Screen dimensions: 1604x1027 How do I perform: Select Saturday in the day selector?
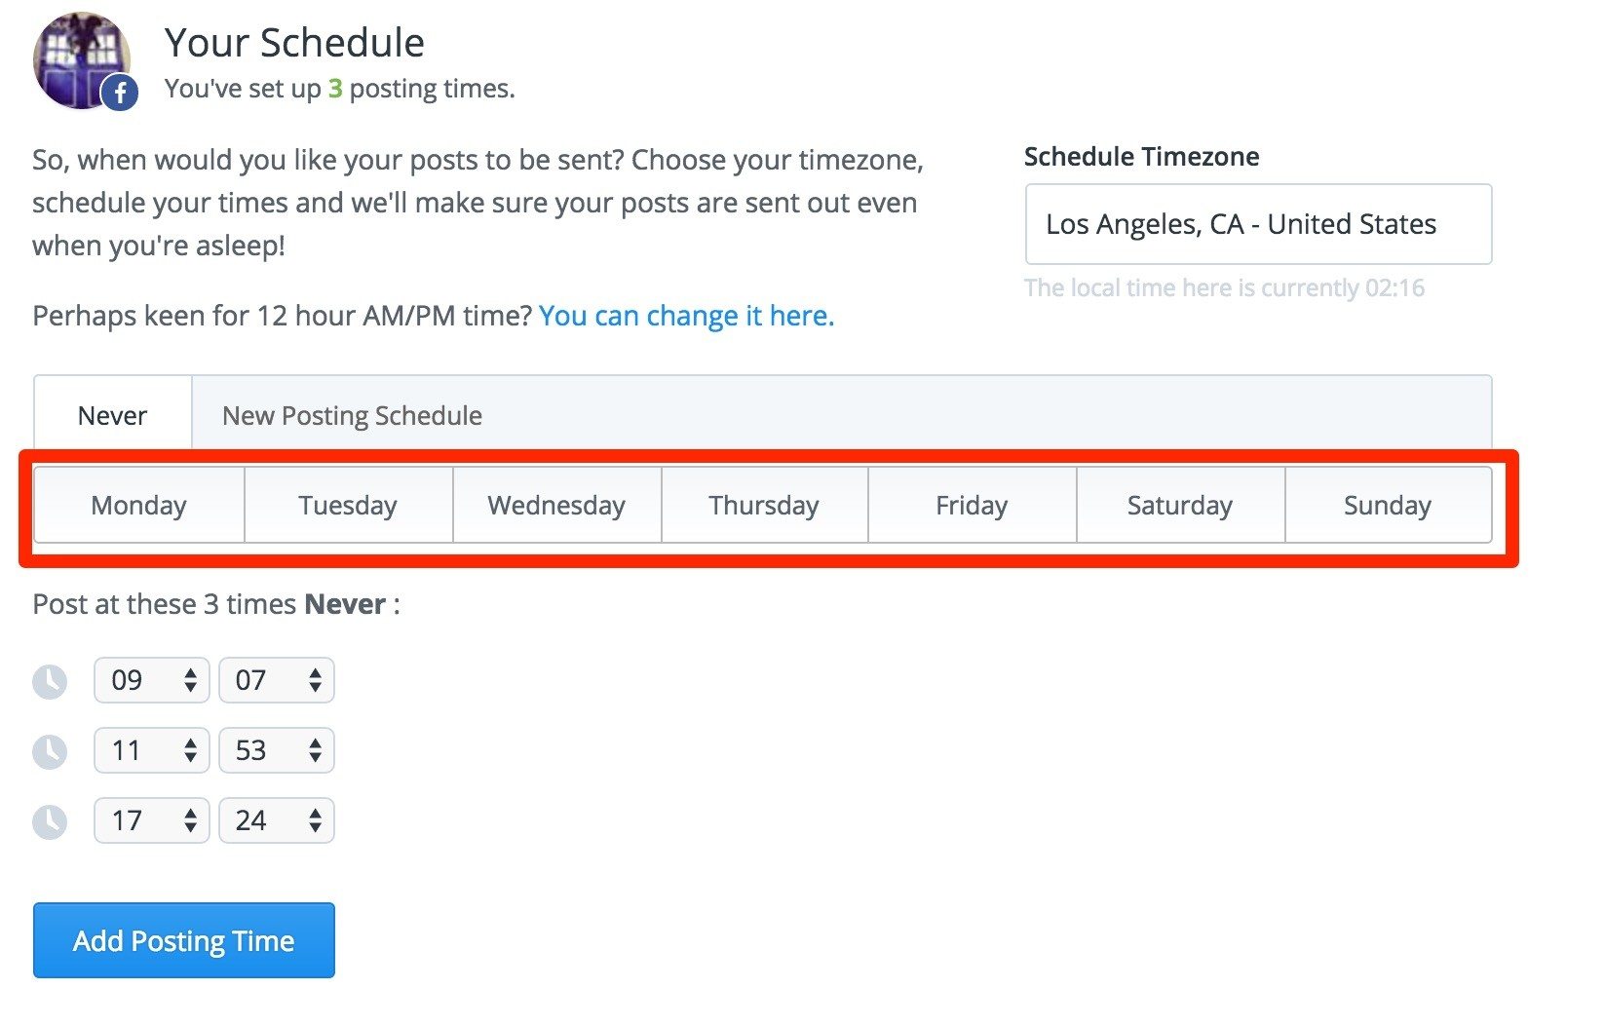[x=1179, y=505]
